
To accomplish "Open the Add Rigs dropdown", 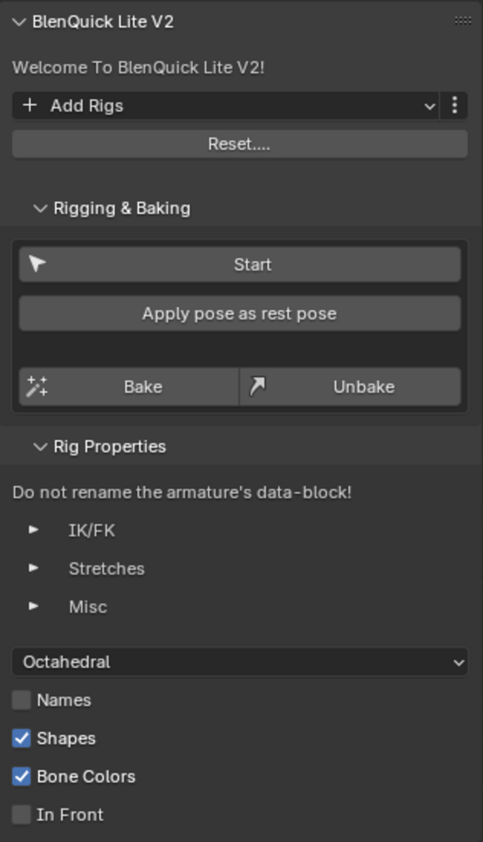I will point(225,106).
